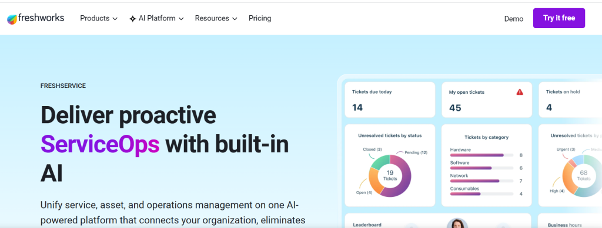Click the High (4) chart label
Image resolution: width=602 pixels, height=228 pixels.
point(557,191)
